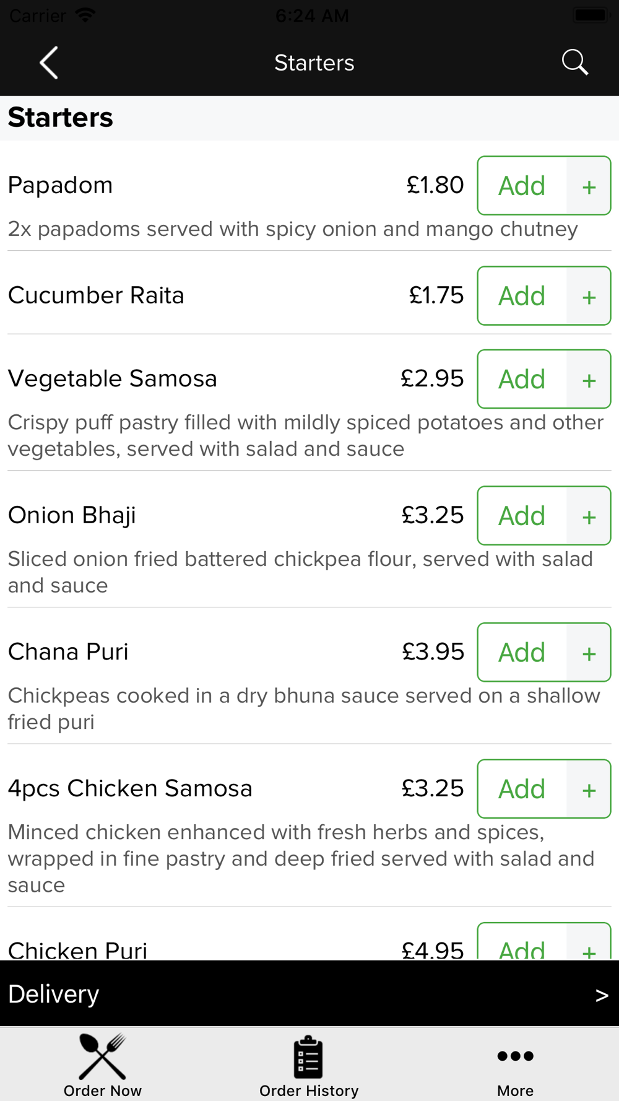Select the Onion Bhaji item name
Viewport: 619px width, 1101px height.
[72, 515]
